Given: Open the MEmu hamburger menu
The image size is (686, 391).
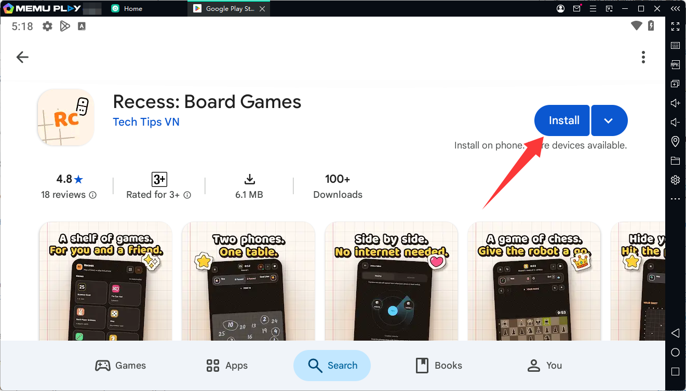Looking at the screenshot, I should coord(593,9).
